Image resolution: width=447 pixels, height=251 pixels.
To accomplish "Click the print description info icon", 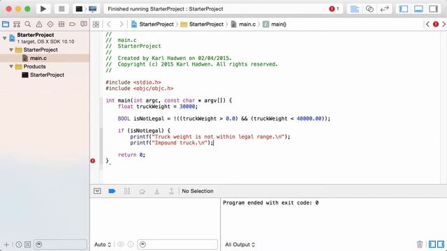I will (x=131, y=245).
